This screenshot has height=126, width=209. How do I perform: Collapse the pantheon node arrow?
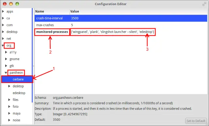point(6,73)
